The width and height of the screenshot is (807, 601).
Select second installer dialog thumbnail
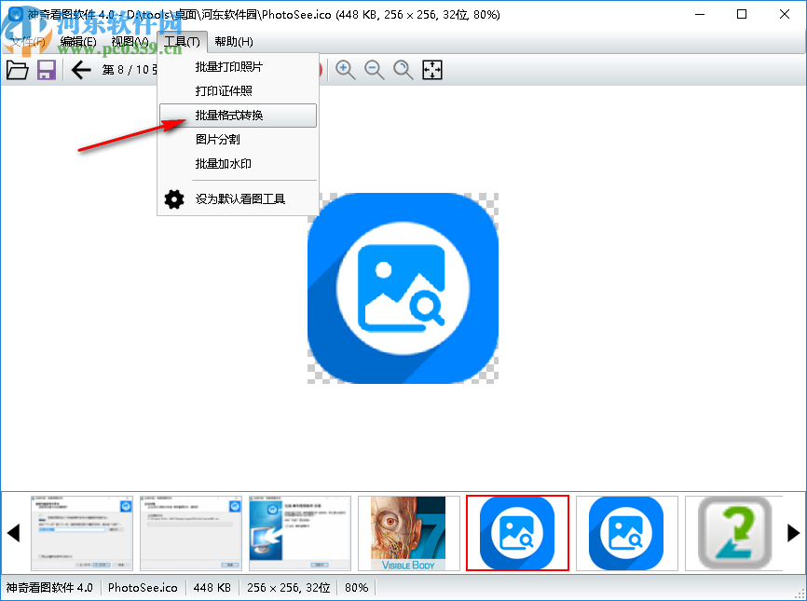coord(191,533)
